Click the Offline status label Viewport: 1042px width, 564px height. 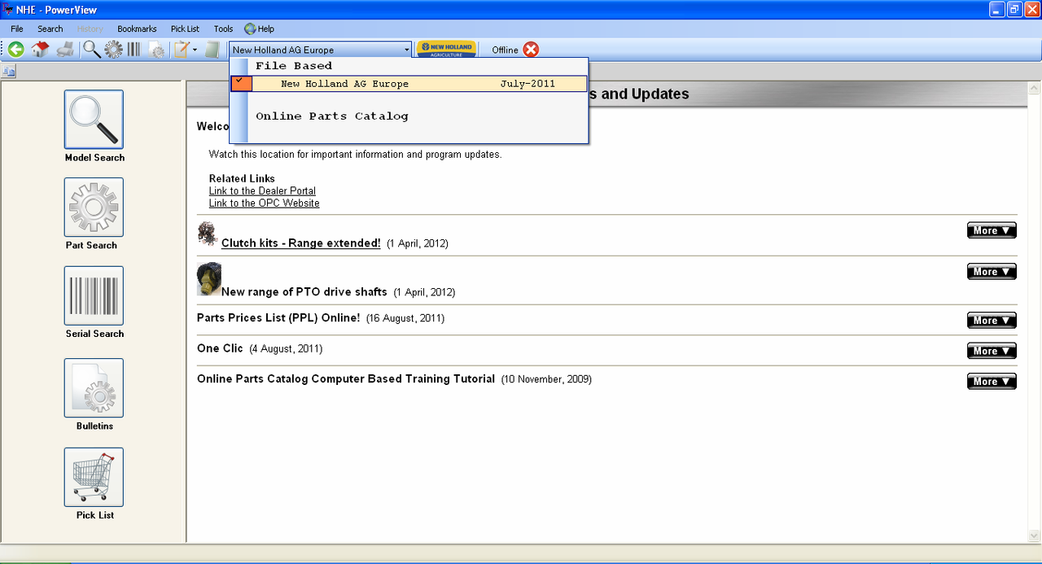point(505,50)
